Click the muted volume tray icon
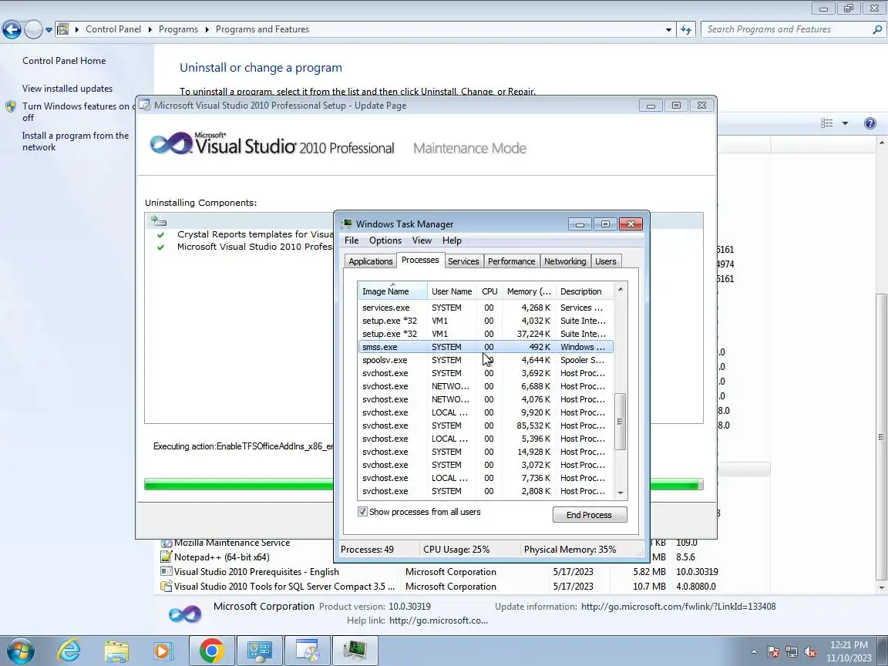 point(810,652)
